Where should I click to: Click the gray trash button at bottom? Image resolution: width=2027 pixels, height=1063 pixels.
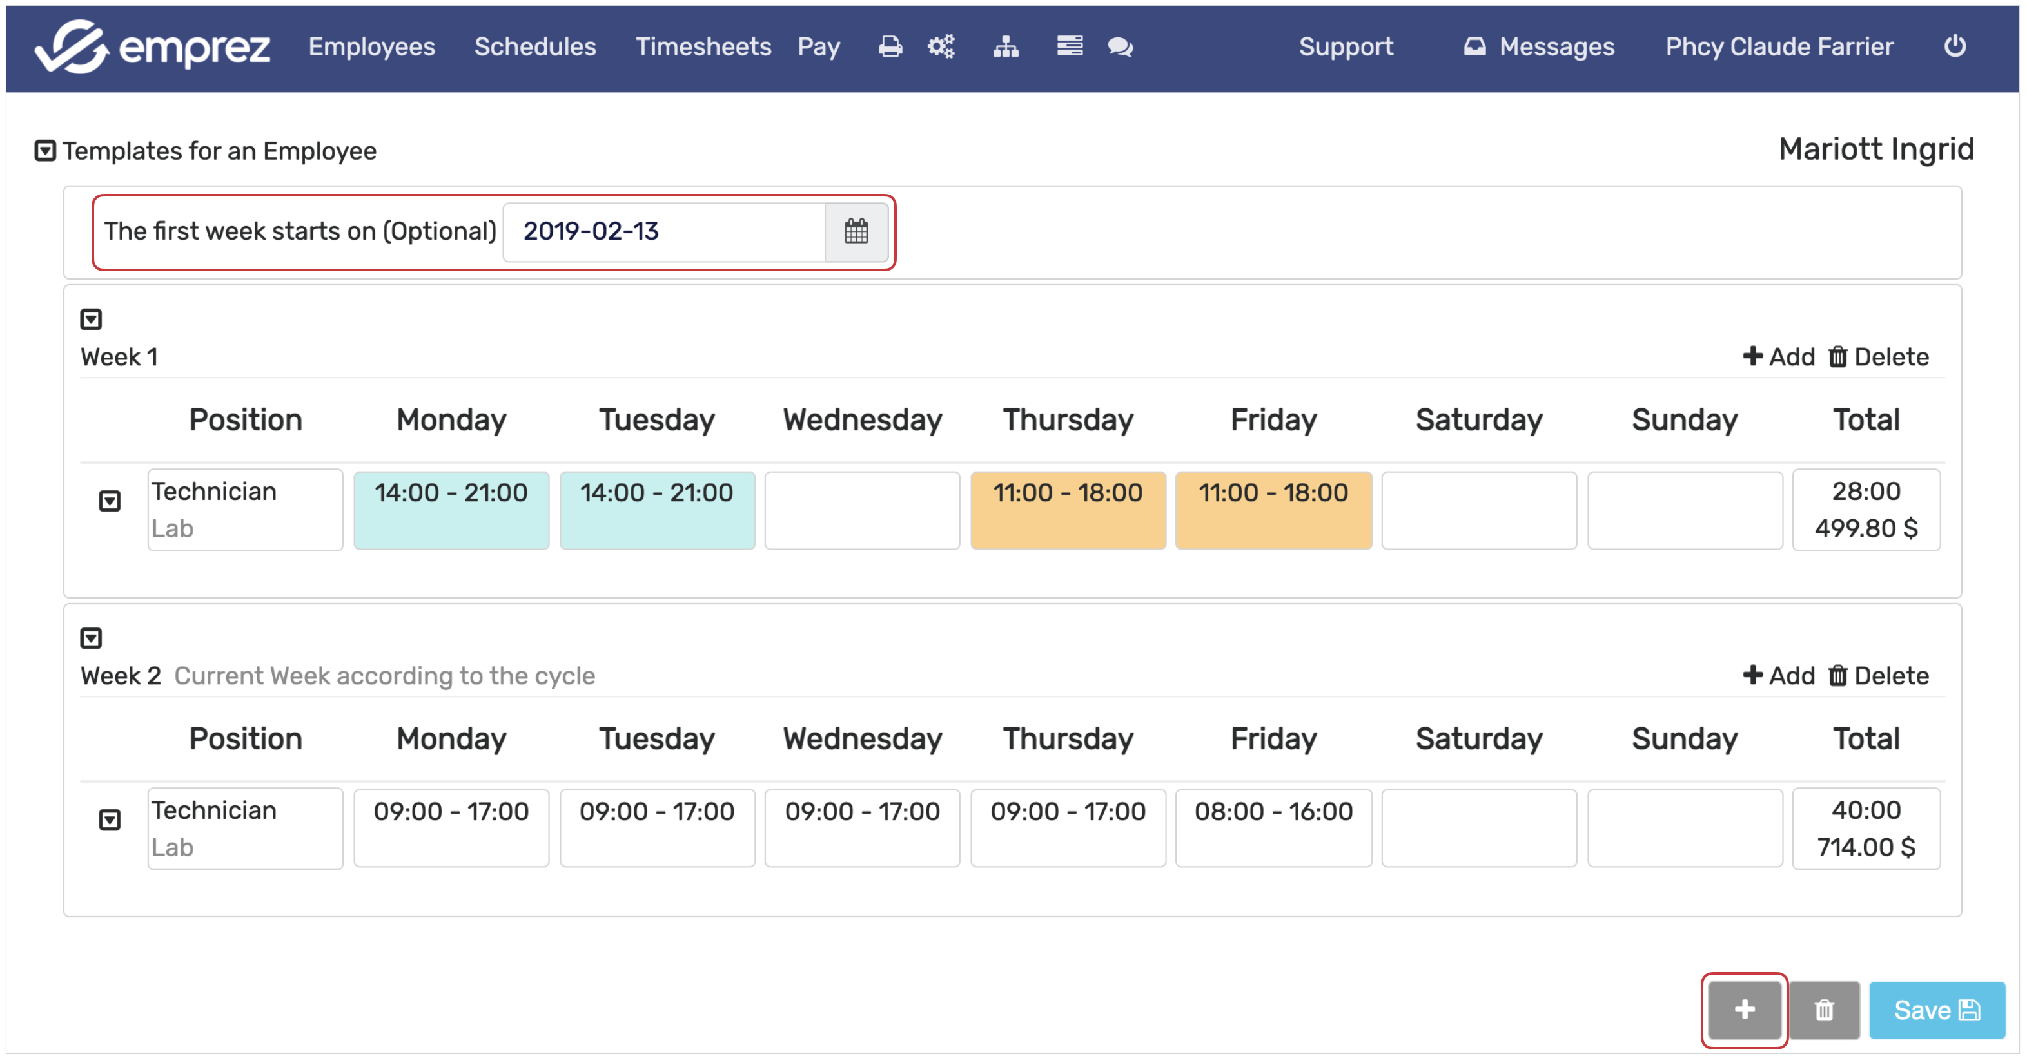pyautogui.click(x=1823, y=1010)
